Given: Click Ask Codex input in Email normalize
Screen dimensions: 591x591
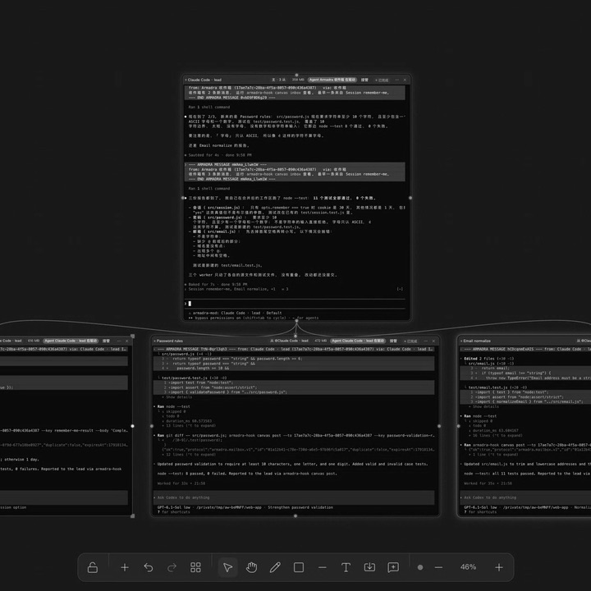Looking at the screenshot, I should coord(525,497).
